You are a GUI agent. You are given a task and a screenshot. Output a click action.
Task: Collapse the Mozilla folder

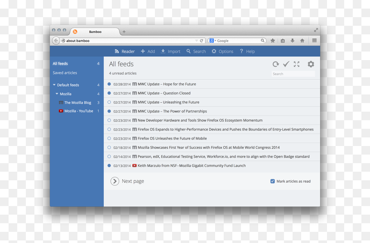pos(57,94)
